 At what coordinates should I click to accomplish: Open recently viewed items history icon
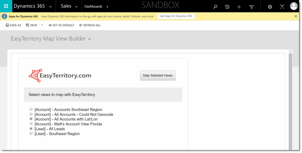click(x=227, y=6)
